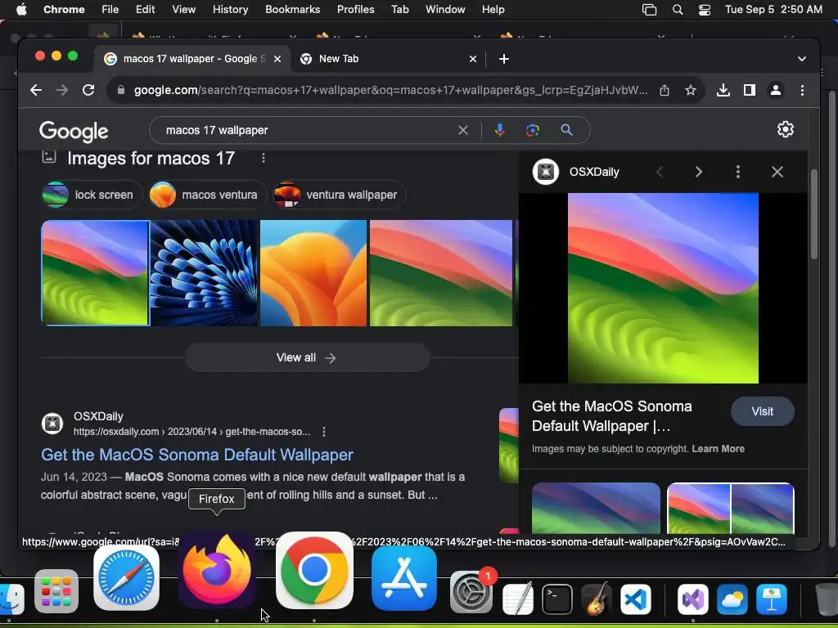838x628 pixels.
Task: Open more options in OSXDaily preview panel
Action: click(738, 172)
